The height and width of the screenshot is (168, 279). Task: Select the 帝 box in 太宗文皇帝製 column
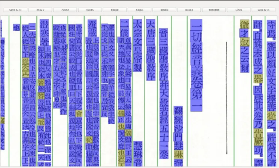pyautogui.click(x=137, y=59)
